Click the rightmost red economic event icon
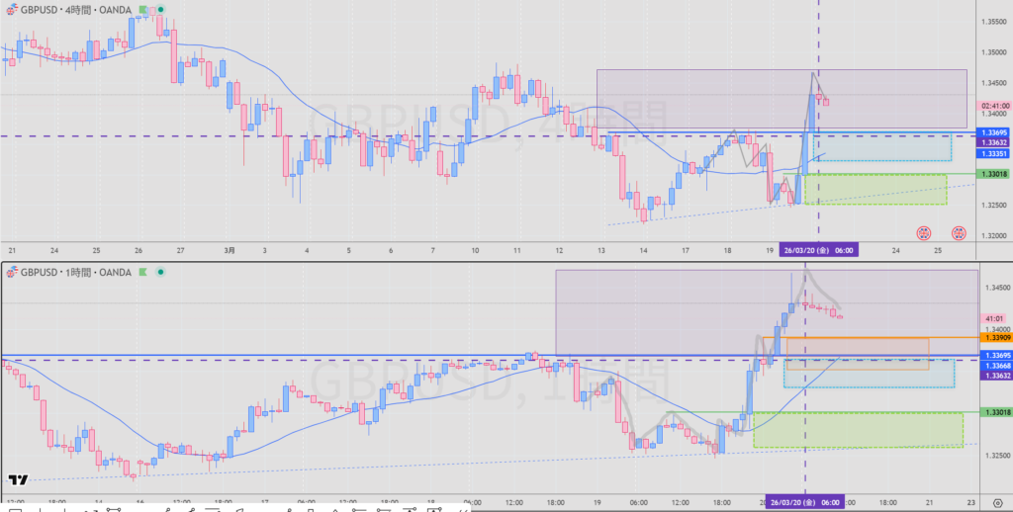Viewport: 1013px width, 512px height. [x=959, y=234]
